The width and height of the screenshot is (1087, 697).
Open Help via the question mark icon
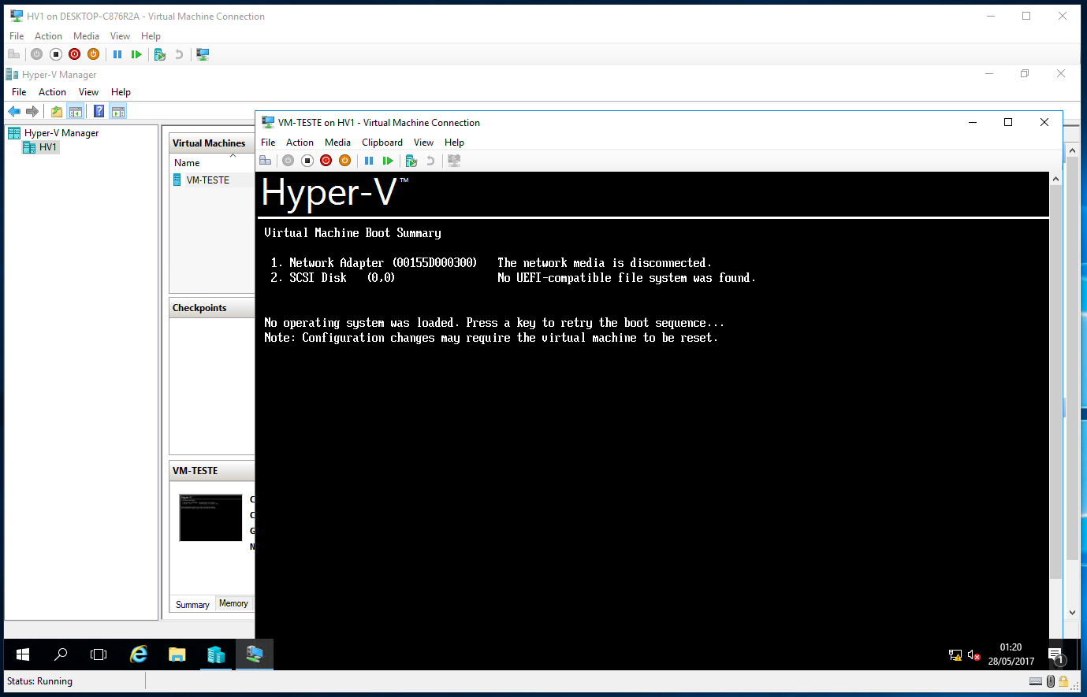tap(97, 110)
